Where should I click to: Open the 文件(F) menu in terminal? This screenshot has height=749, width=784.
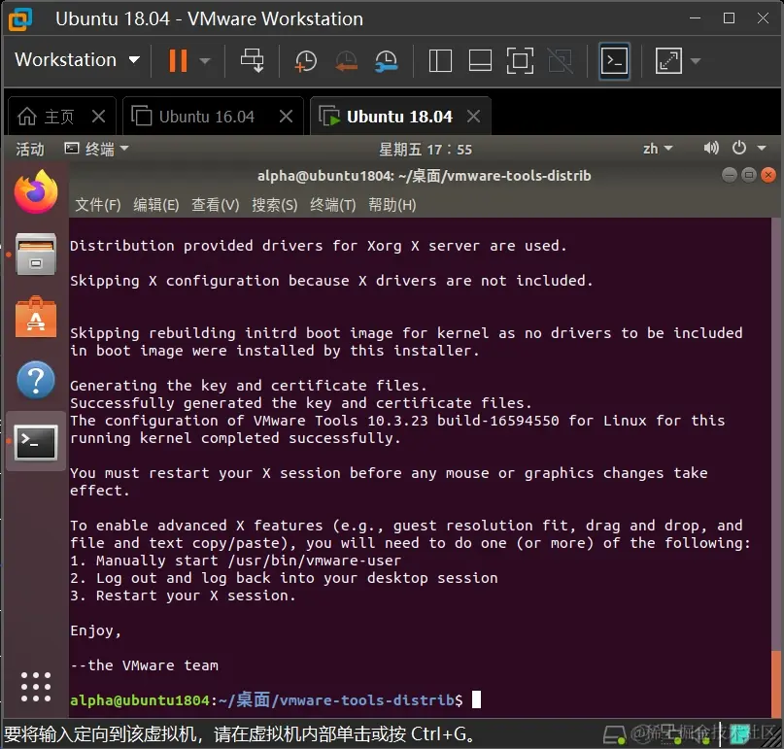tap(98, 205)
